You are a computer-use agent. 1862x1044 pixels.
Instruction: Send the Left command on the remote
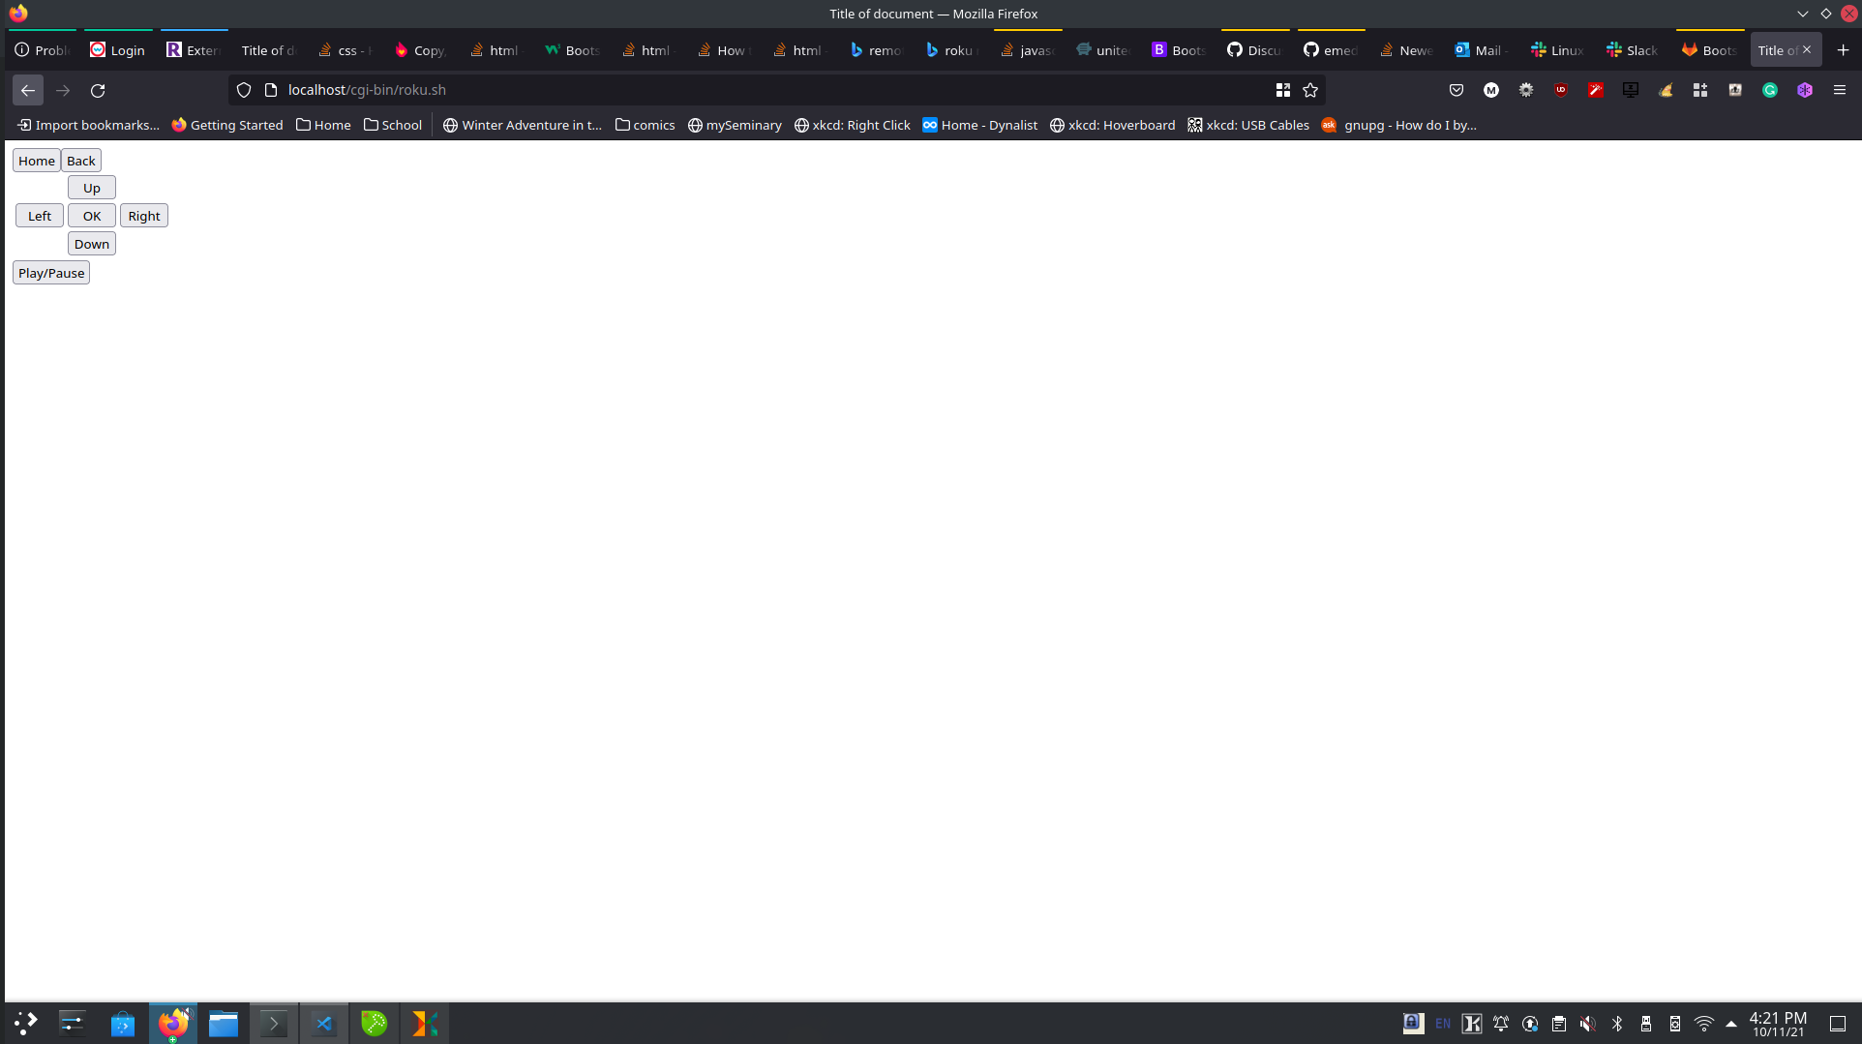[40, 216]
